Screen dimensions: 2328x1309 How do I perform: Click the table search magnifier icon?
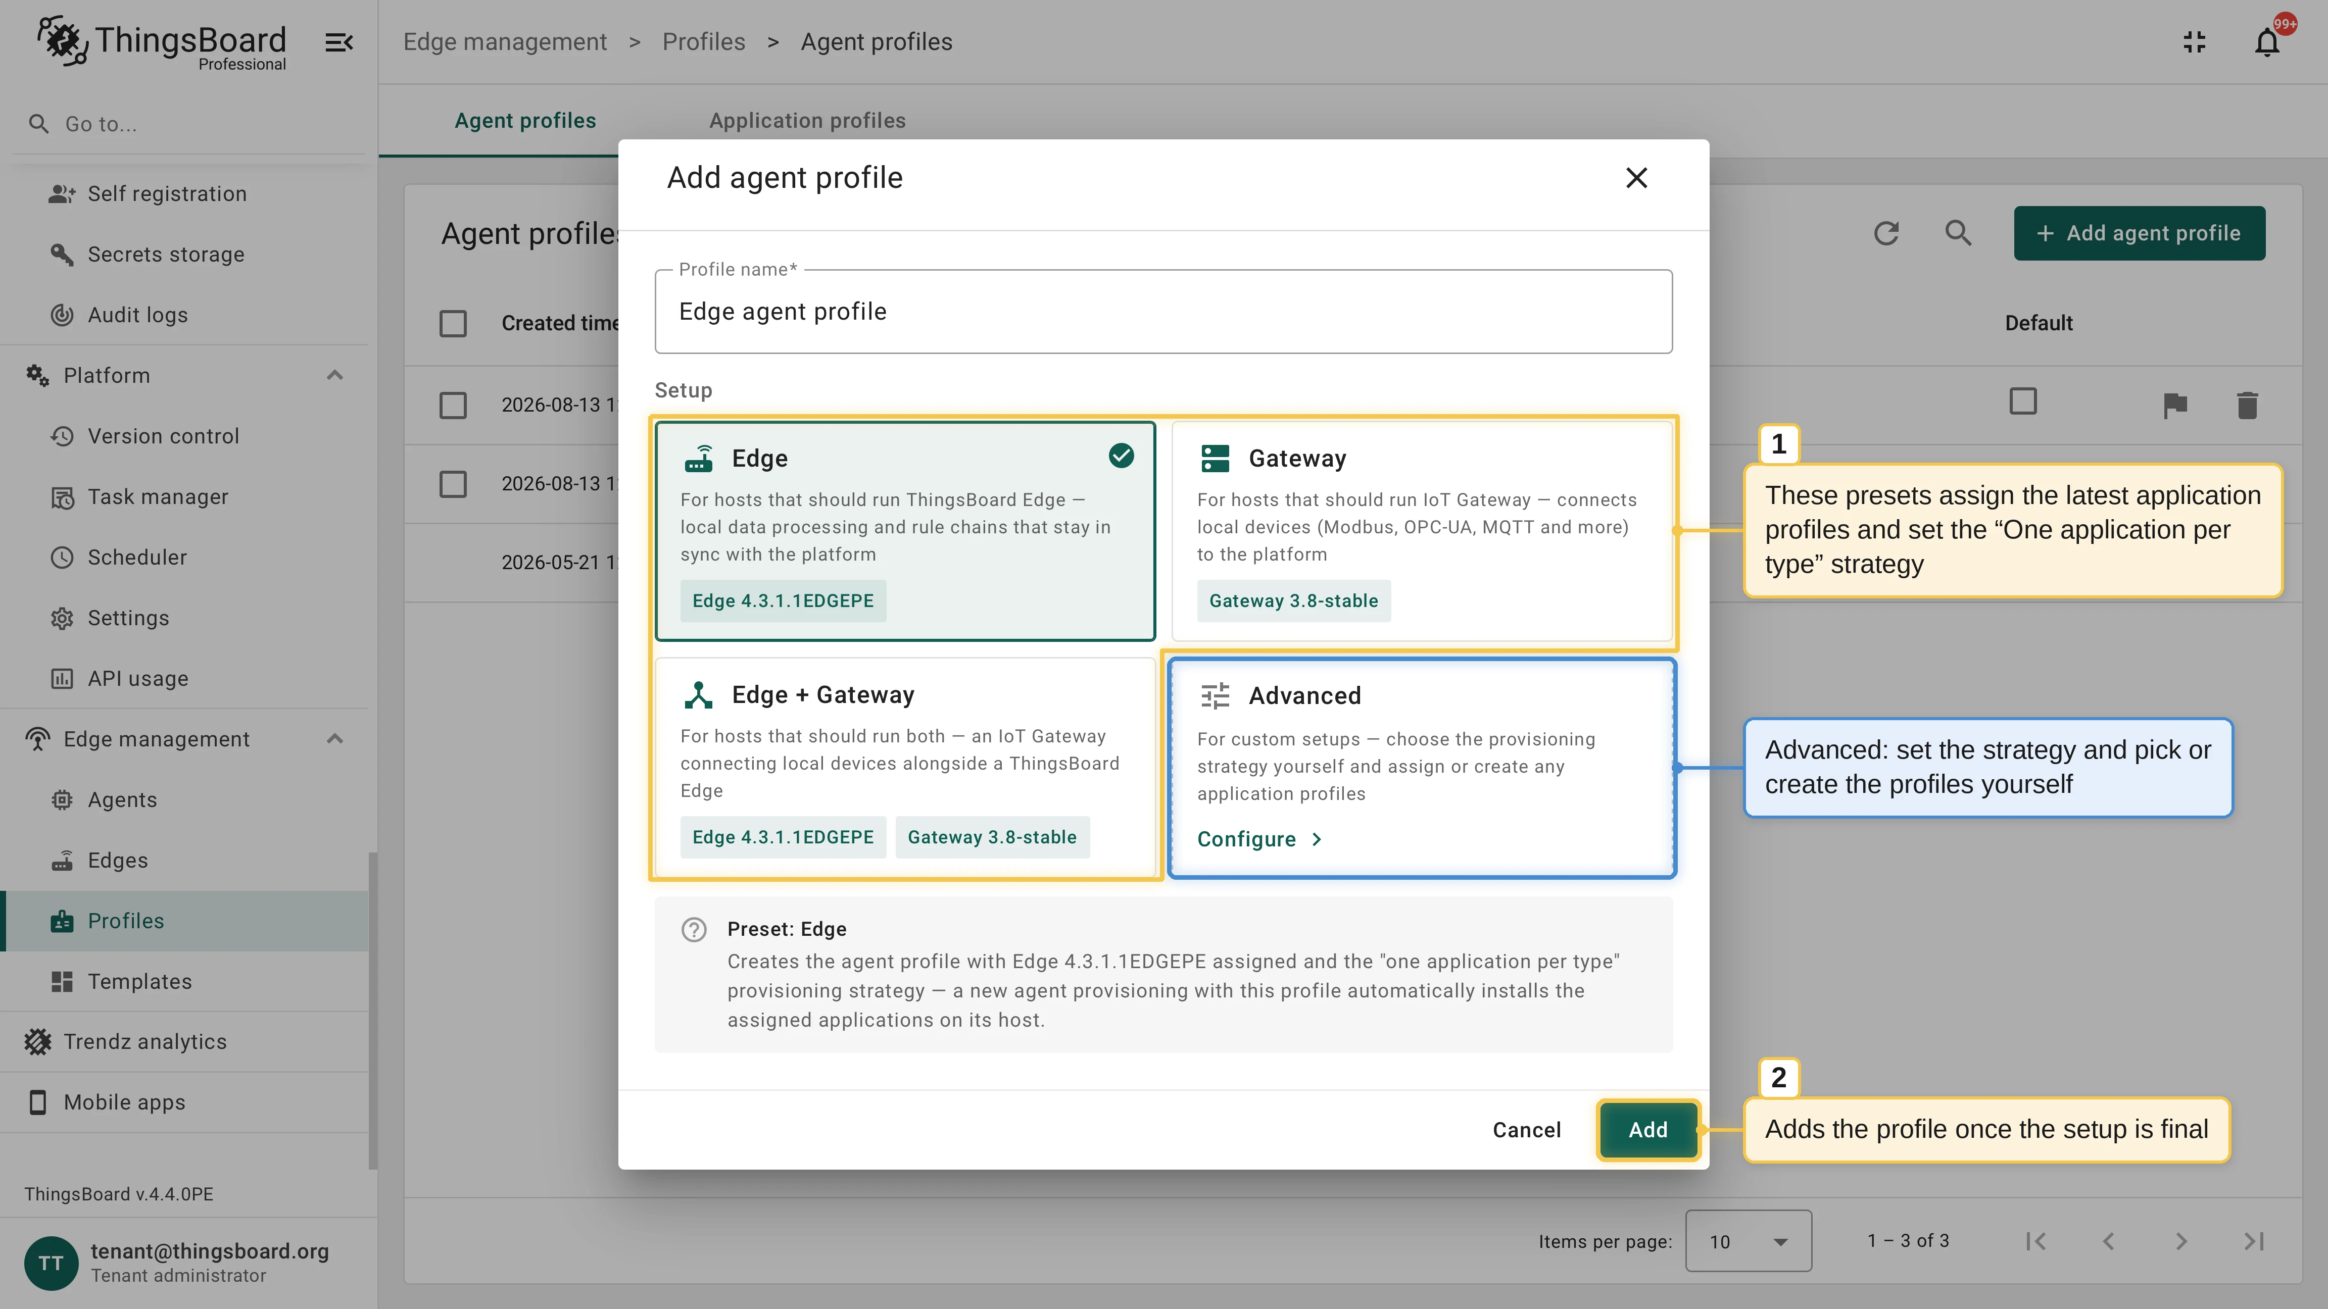pos(1958,233)
